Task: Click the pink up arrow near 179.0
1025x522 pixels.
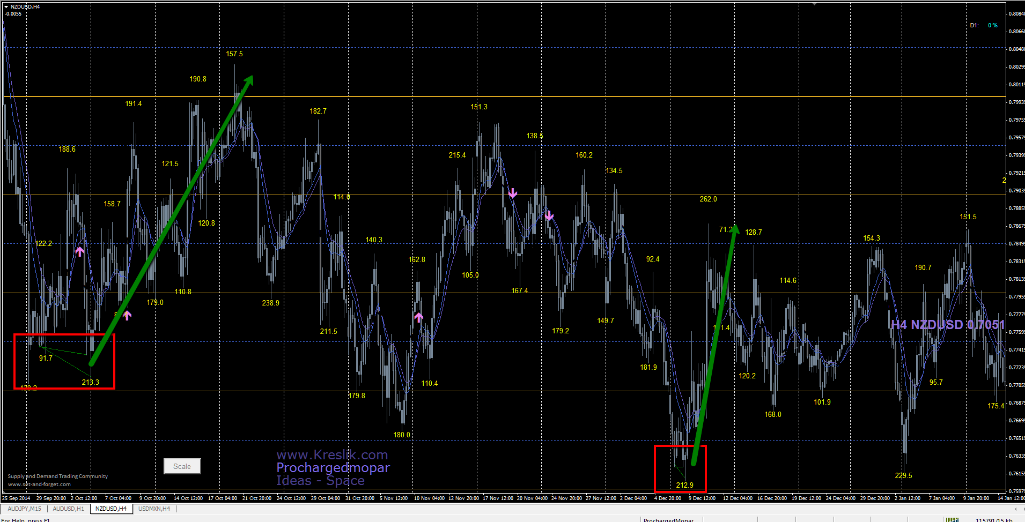Action: point(127,315)
